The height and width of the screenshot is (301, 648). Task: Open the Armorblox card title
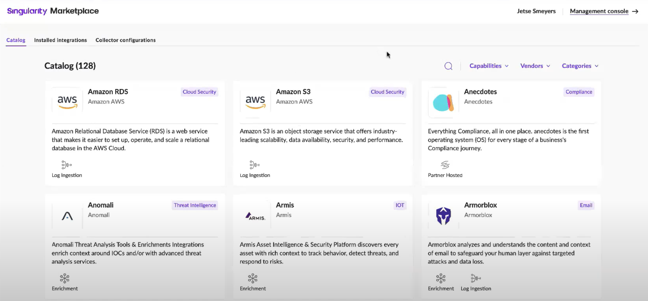pyautogui.click(x=481, y=205)
